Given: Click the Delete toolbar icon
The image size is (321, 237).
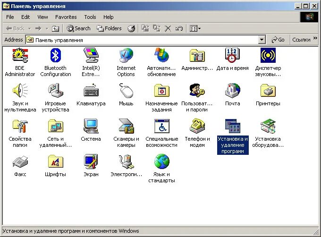Looking at the screenshot, I should 168,28.
